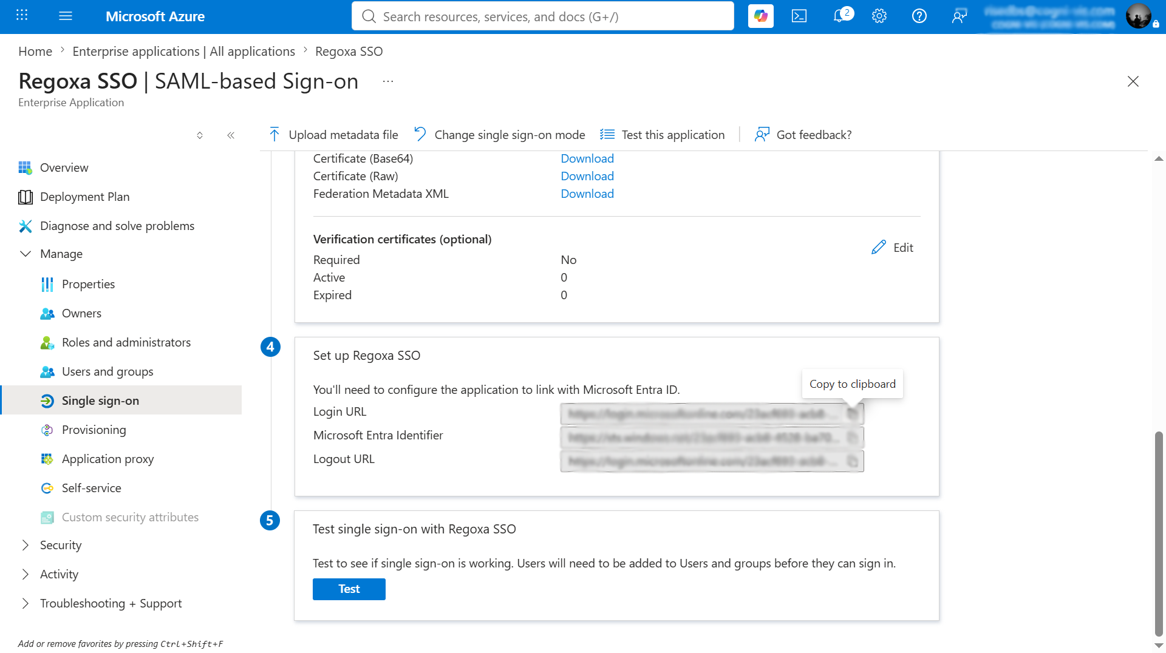Click Test this application
The height and width of the screenshot is (653, 1166).
click(662, 135)
